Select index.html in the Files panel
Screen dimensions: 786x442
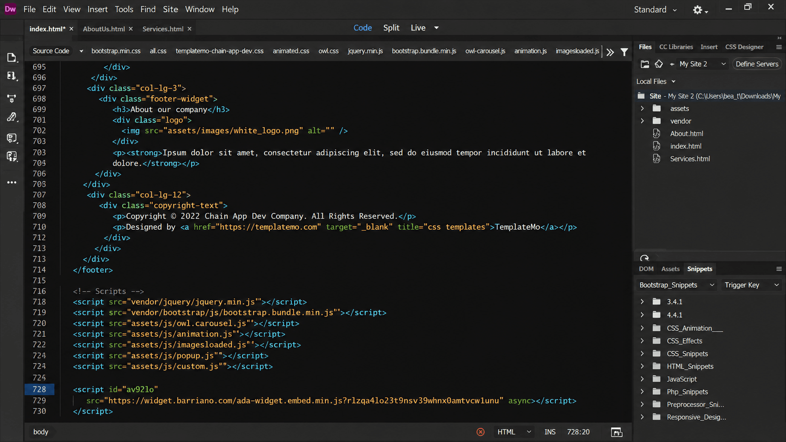(x=686, y=146)
